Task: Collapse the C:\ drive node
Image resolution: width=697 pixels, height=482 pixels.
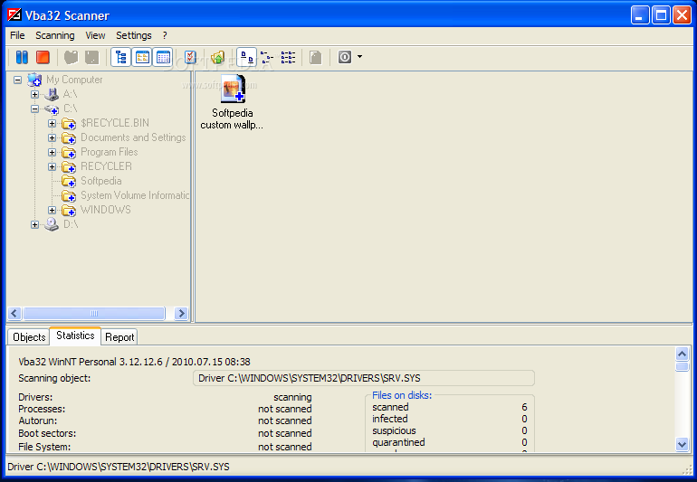Action: click(34, 109)
